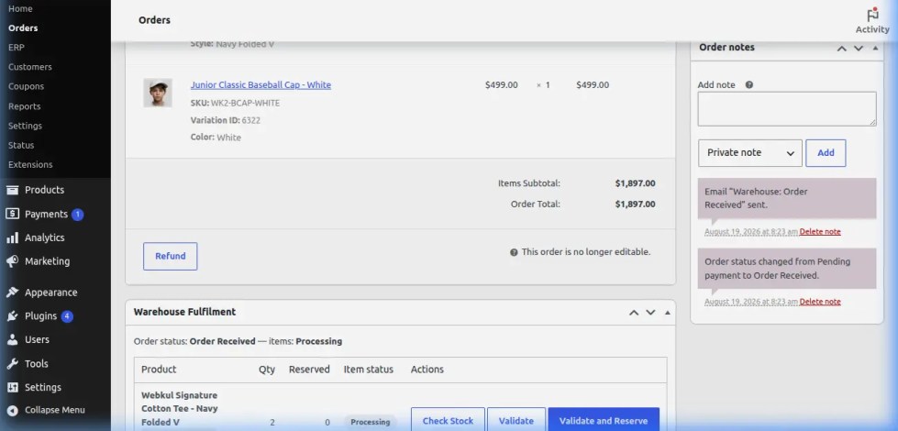The height and width of the screenshot is (431, 898).
Task: Open the Marketing menu
Action: click(47, 261)
